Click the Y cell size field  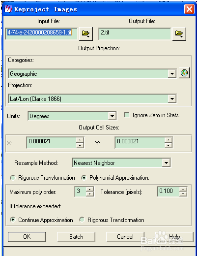point(140,143)
